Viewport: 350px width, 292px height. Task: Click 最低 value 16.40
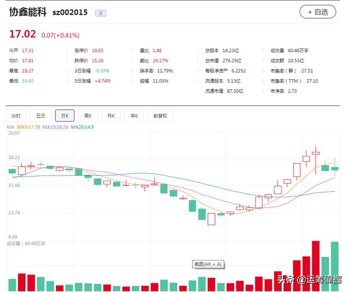28,81
